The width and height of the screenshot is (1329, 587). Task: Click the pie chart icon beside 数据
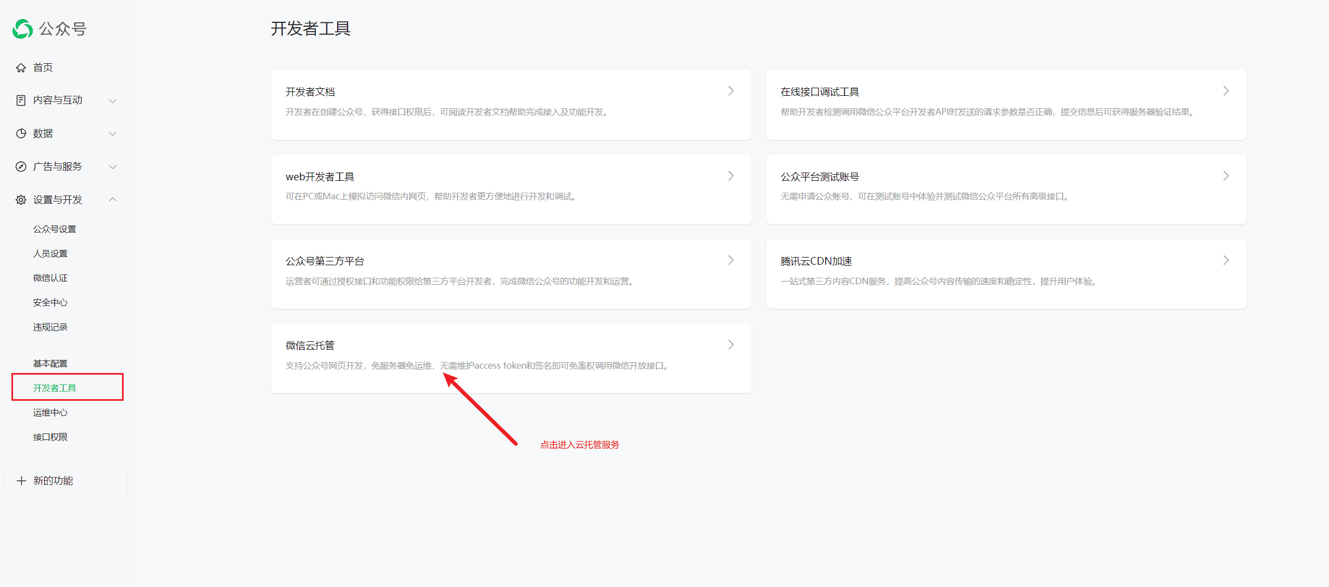[x=21, y=133]
